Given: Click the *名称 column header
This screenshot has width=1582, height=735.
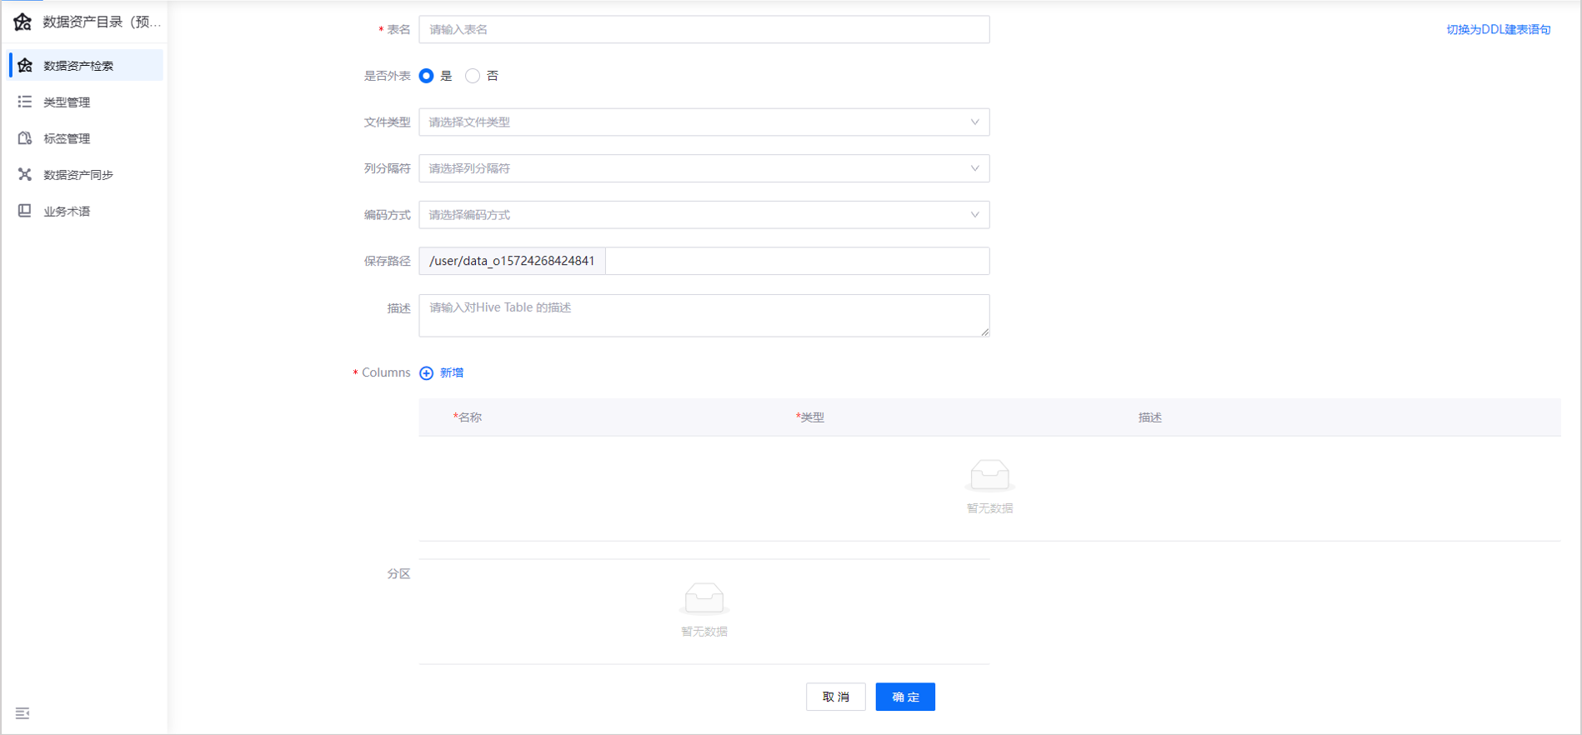Looking at the screenshot, I should point(468,417).
